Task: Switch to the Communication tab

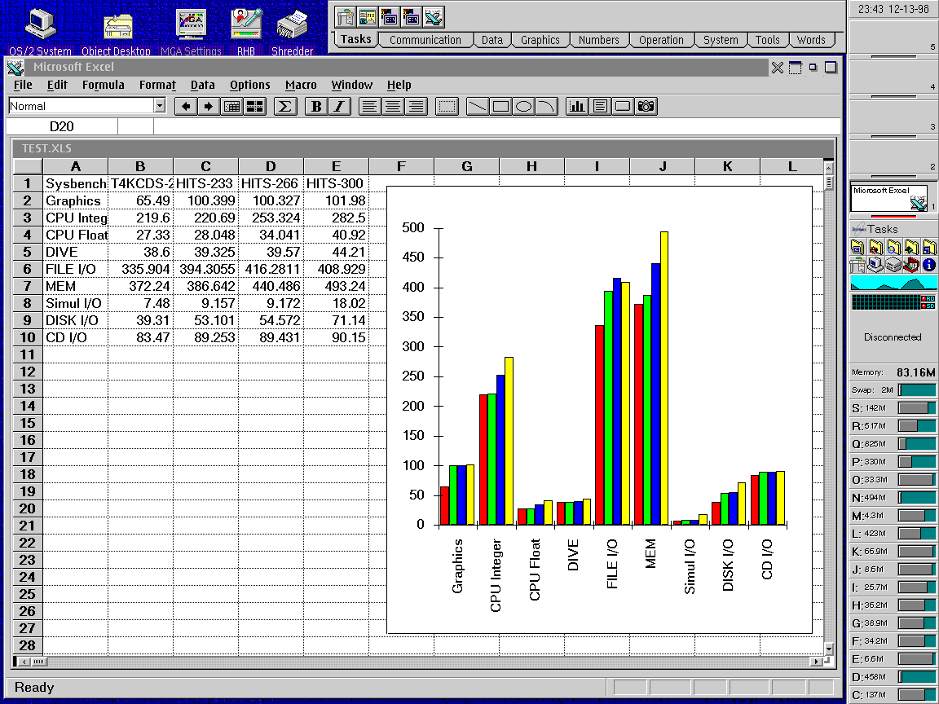Action: coord(425,40)
